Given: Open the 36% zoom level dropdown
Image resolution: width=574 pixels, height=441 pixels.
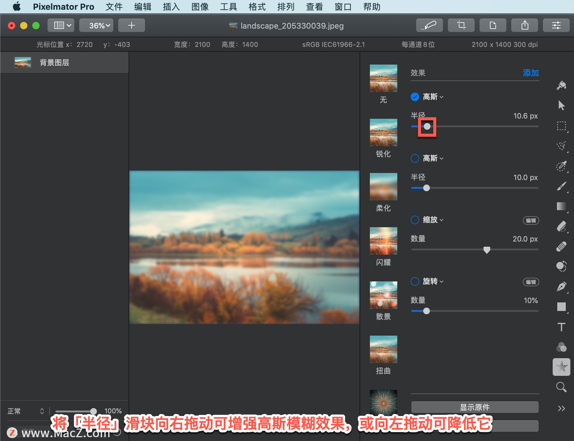Looking at the screenshot, I should 96,25.
